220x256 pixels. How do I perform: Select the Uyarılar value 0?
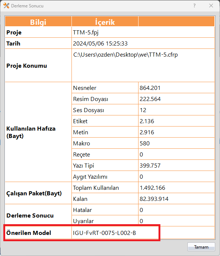[141, 221]
